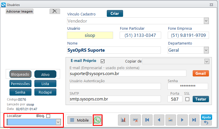The image size is (219, 129).
Task: Click the SMTP server input field
Action: [x=115, y=99]
